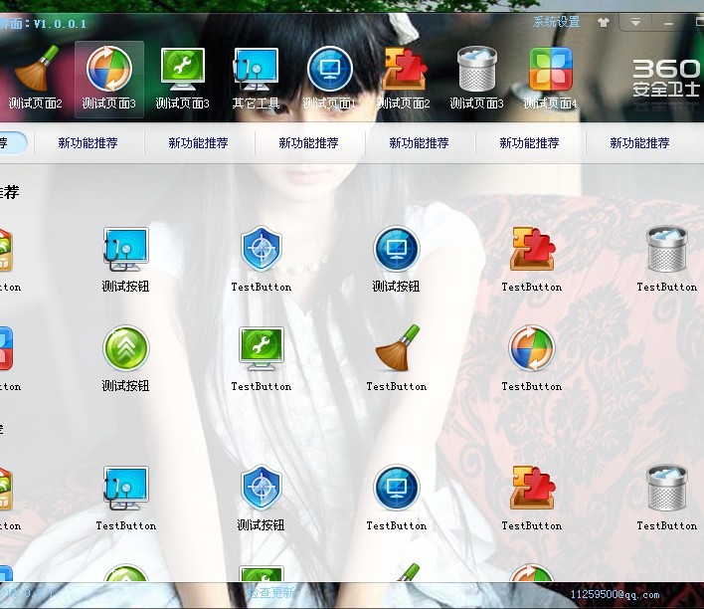Screen dimensions: 704x609
Task: Click the Windows orb icon labeled TestButton
Action: [532, 358]
